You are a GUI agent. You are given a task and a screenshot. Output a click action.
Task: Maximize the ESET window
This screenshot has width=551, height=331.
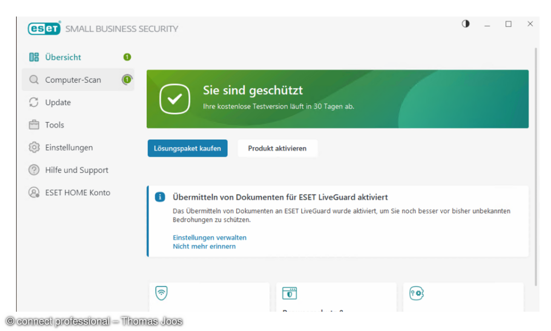508,24
